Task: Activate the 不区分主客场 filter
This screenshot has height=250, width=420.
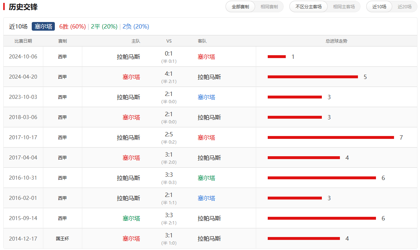Action: click(x=309, y=6)
